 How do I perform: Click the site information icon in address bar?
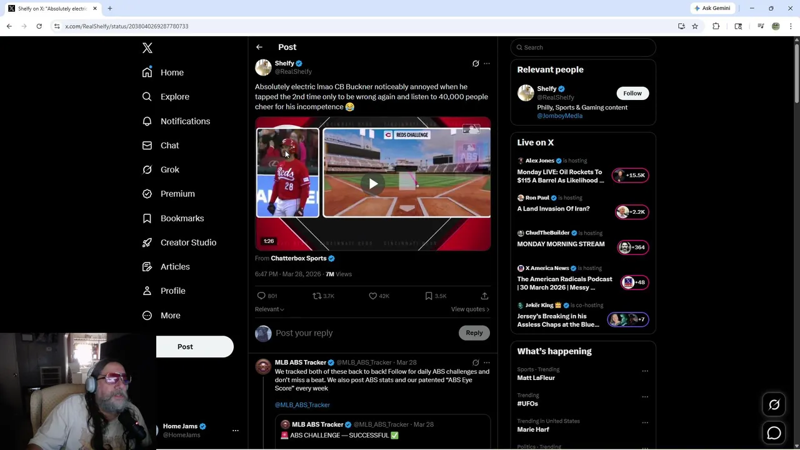pyautogui.click(x=57, y=26)
